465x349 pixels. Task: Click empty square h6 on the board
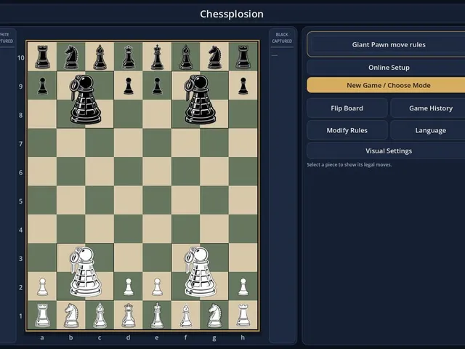click(x=243, y=172)
